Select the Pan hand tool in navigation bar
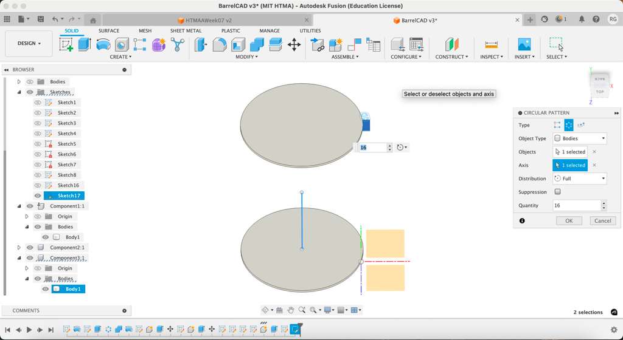This screenshot has height=340, width=623. [291, 310]
